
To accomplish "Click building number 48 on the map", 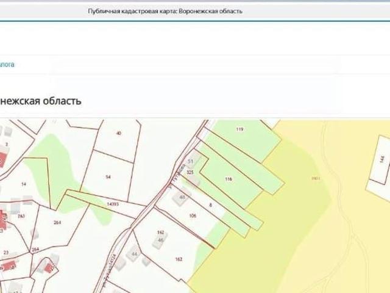I will (x=182, y=197).
